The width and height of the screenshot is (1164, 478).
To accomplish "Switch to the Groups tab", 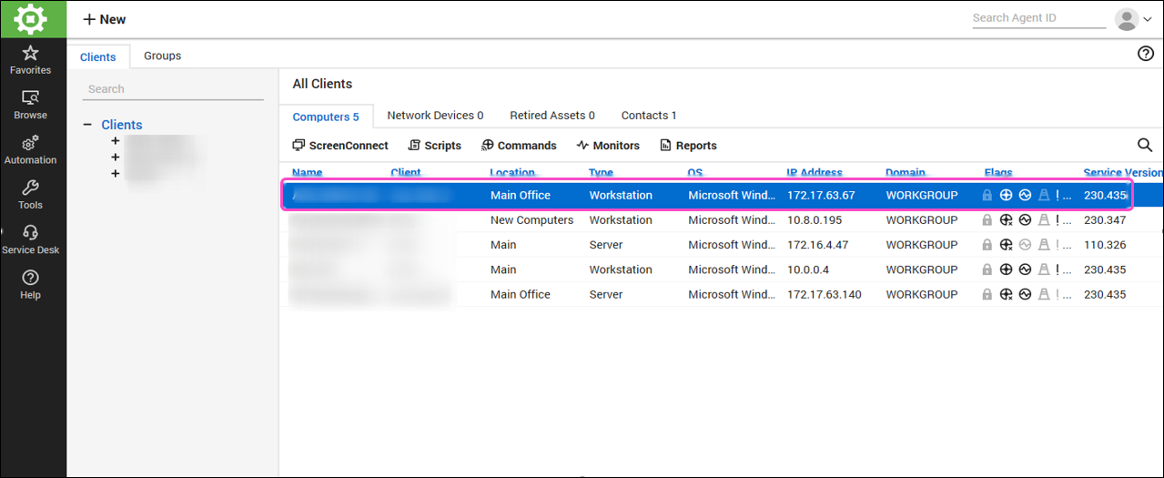I will tap(162, 56).
